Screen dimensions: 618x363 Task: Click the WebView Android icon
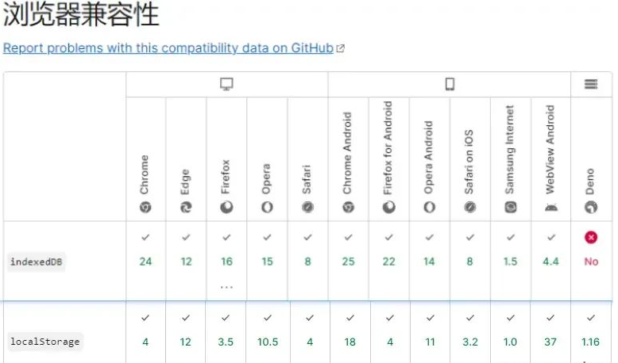coord(551,208)
